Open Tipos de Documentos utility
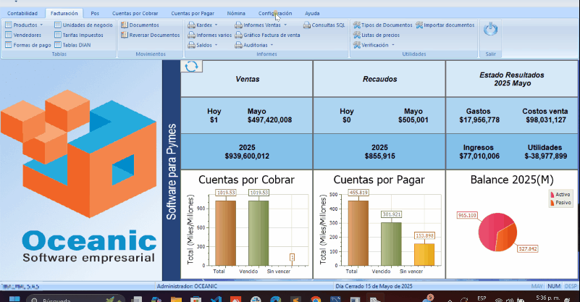 coord(382,25)
